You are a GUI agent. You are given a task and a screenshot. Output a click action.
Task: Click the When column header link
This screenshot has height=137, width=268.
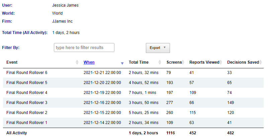click(x=89, y=62)
